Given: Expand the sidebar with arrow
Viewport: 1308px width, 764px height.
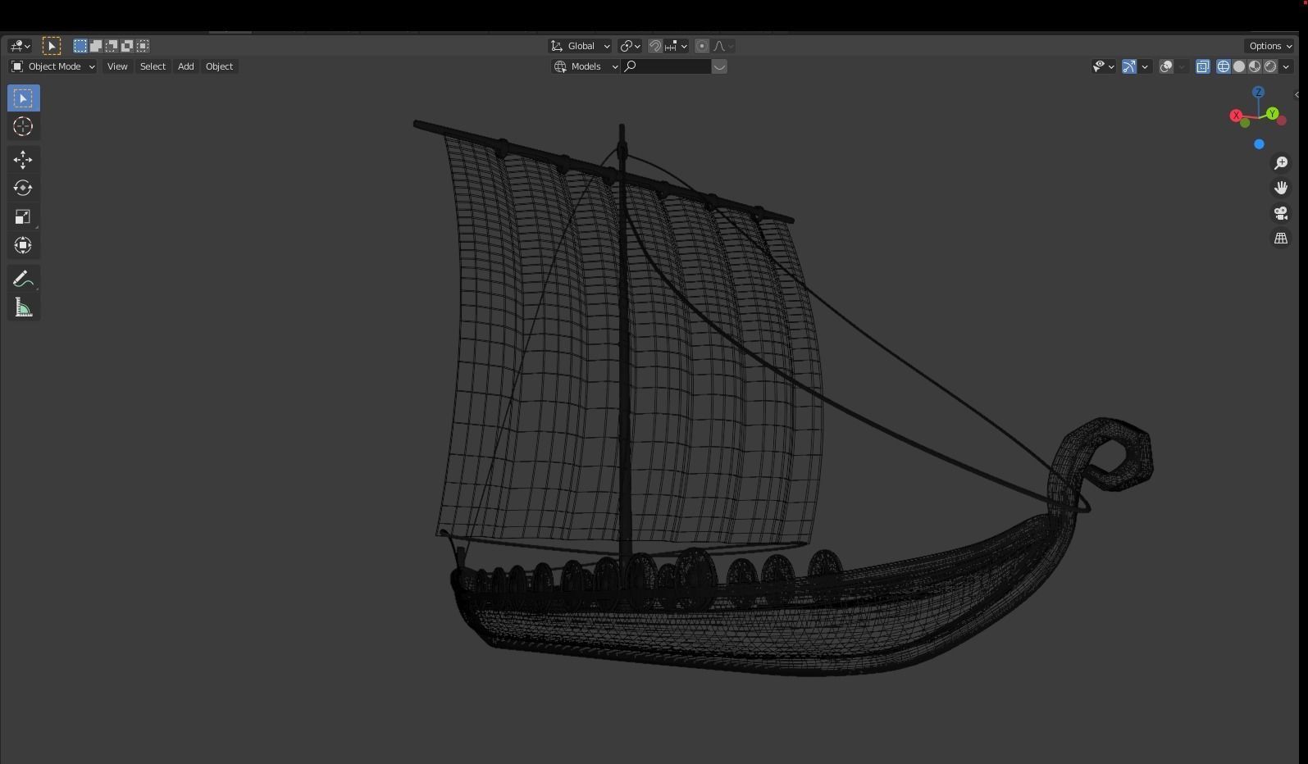Looking at the screenshot, I should point(1297,95).
